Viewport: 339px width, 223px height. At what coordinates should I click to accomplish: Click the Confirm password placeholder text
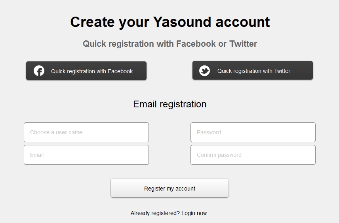point(219,155)
